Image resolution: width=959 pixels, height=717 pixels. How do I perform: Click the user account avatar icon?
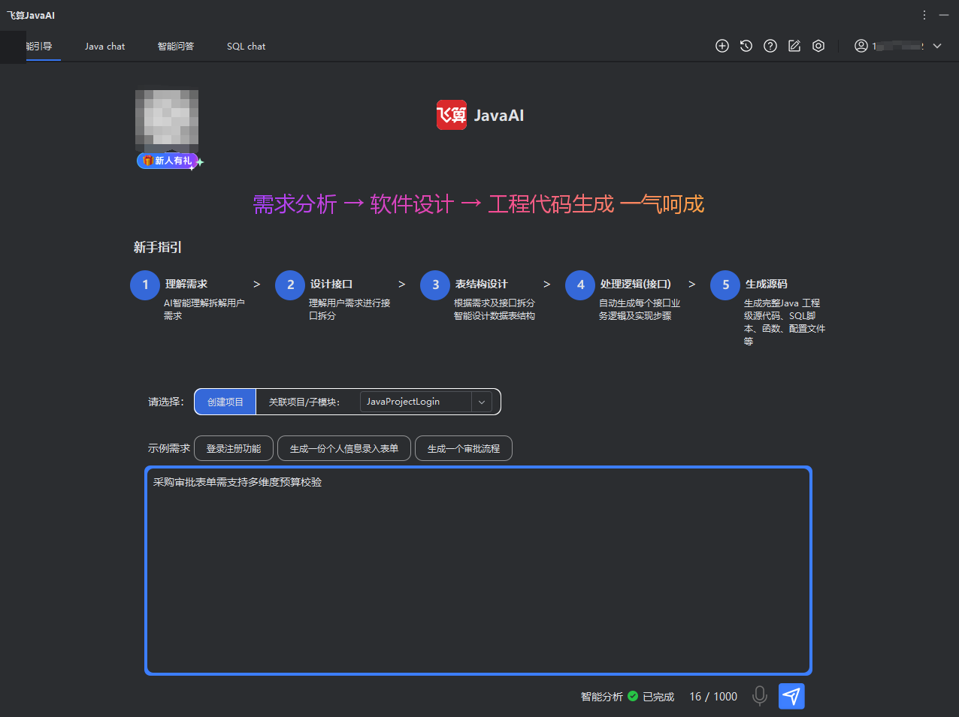(861, 46)
